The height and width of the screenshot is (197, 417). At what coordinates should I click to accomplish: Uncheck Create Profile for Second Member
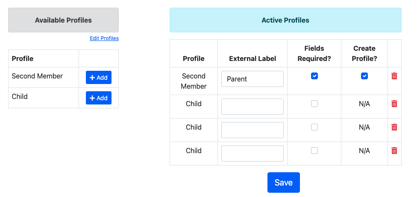pos(364,76)
